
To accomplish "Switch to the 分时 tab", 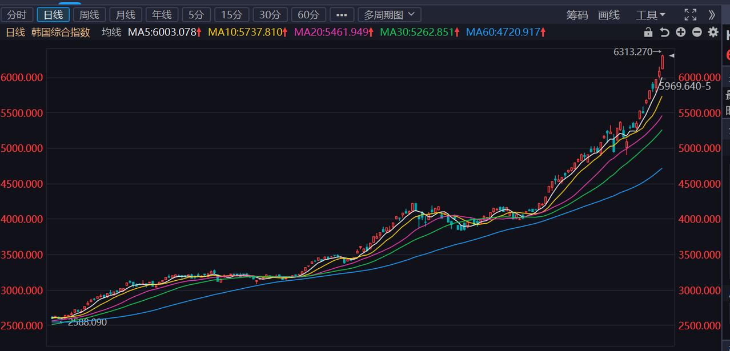I will point(17,15).
